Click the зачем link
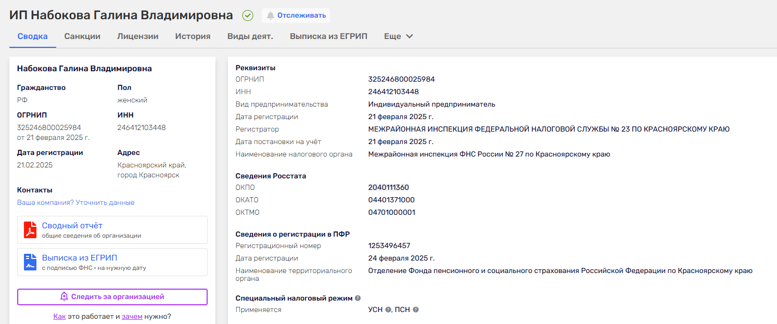777x324 pixels. click(132, 316)
